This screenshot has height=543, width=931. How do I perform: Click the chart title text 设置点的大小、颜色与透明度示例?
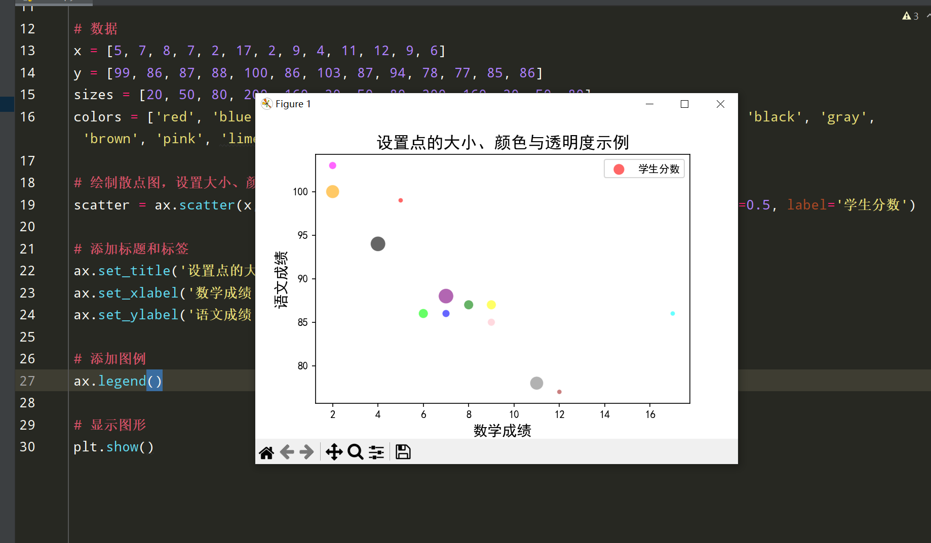[x=503, y=143]
